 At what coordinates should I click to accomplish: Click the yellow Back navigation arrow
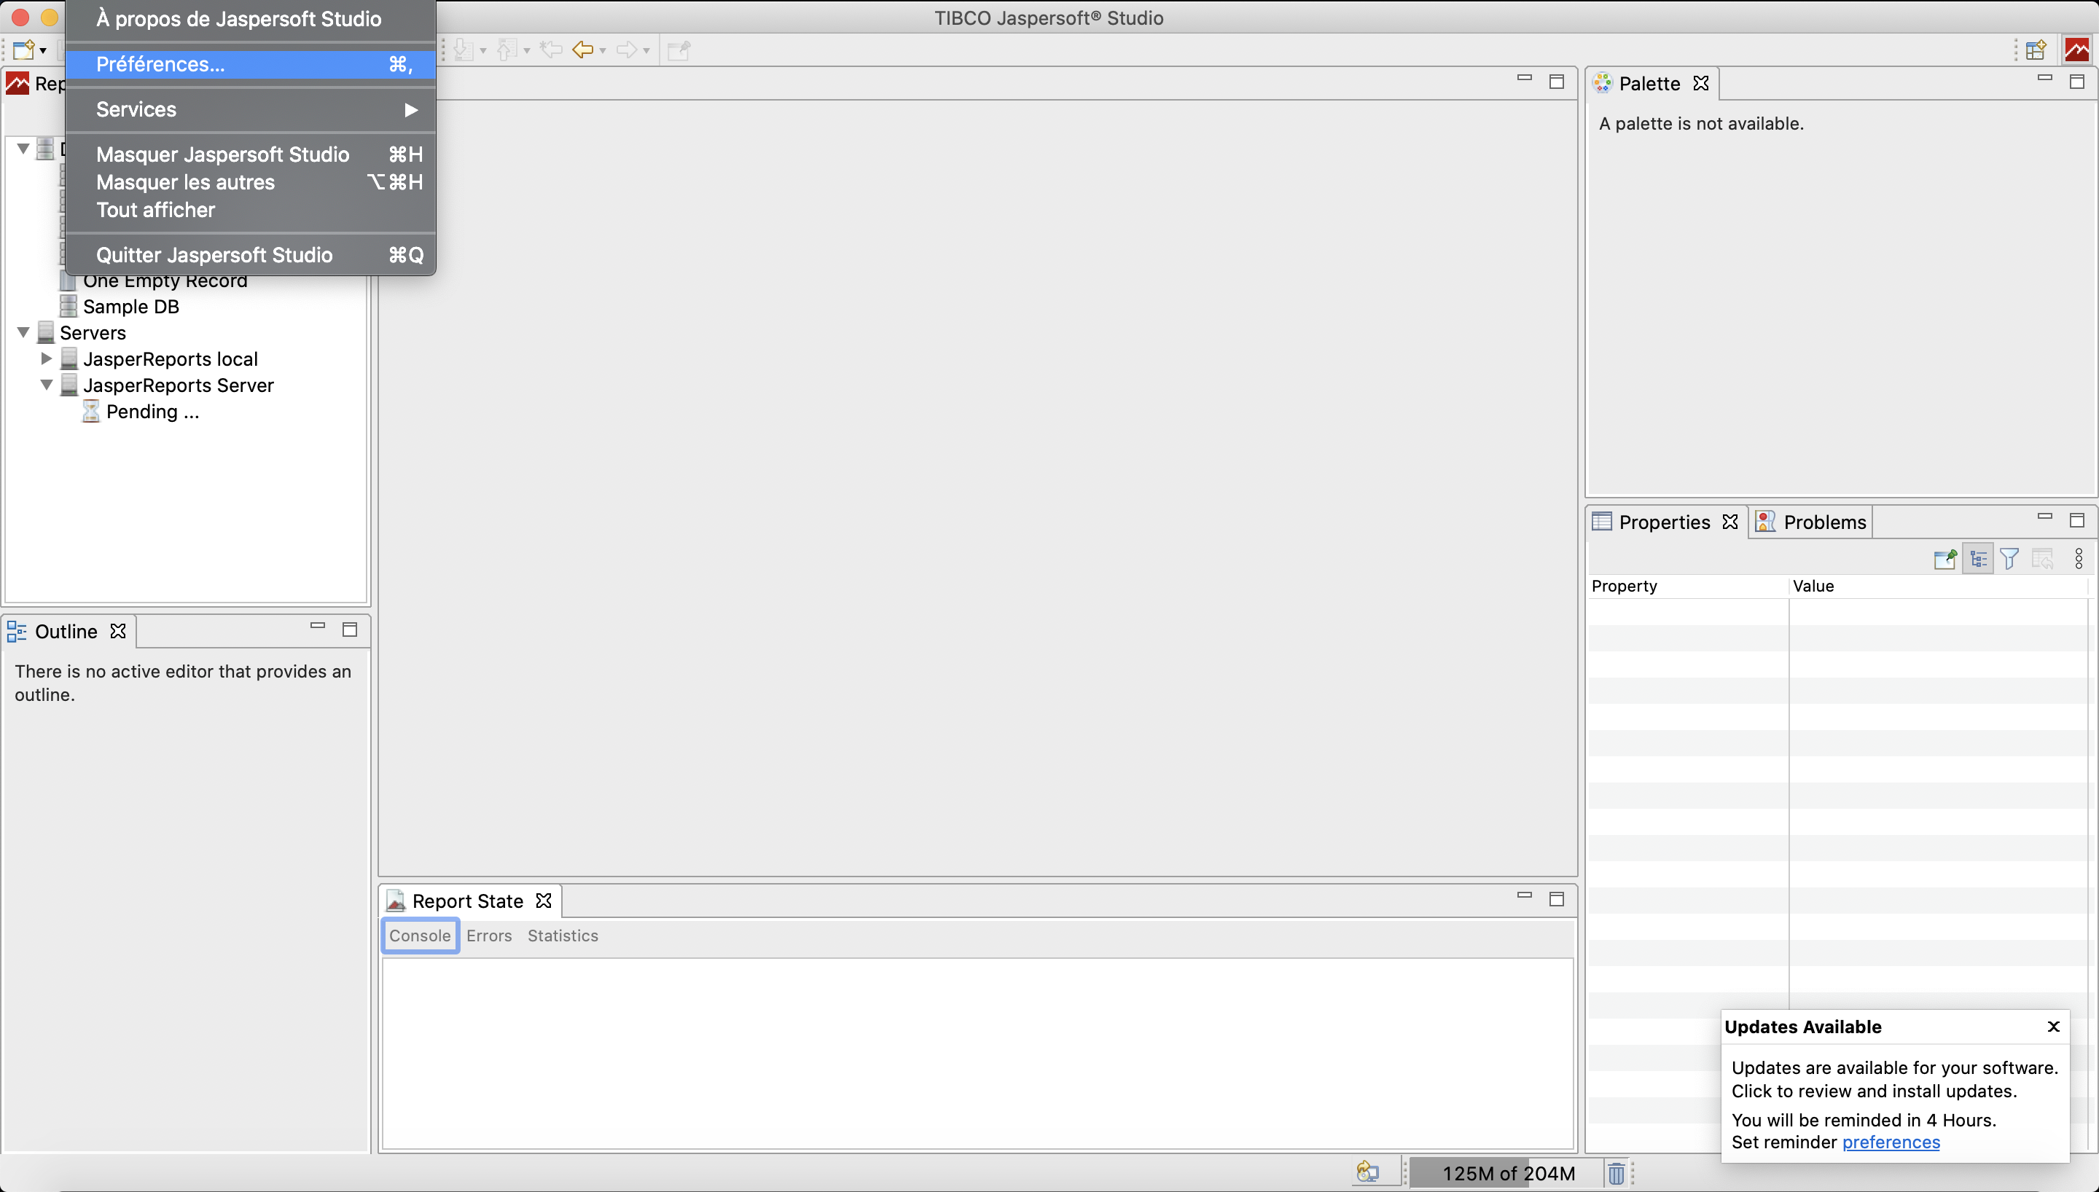click(583, 50)
